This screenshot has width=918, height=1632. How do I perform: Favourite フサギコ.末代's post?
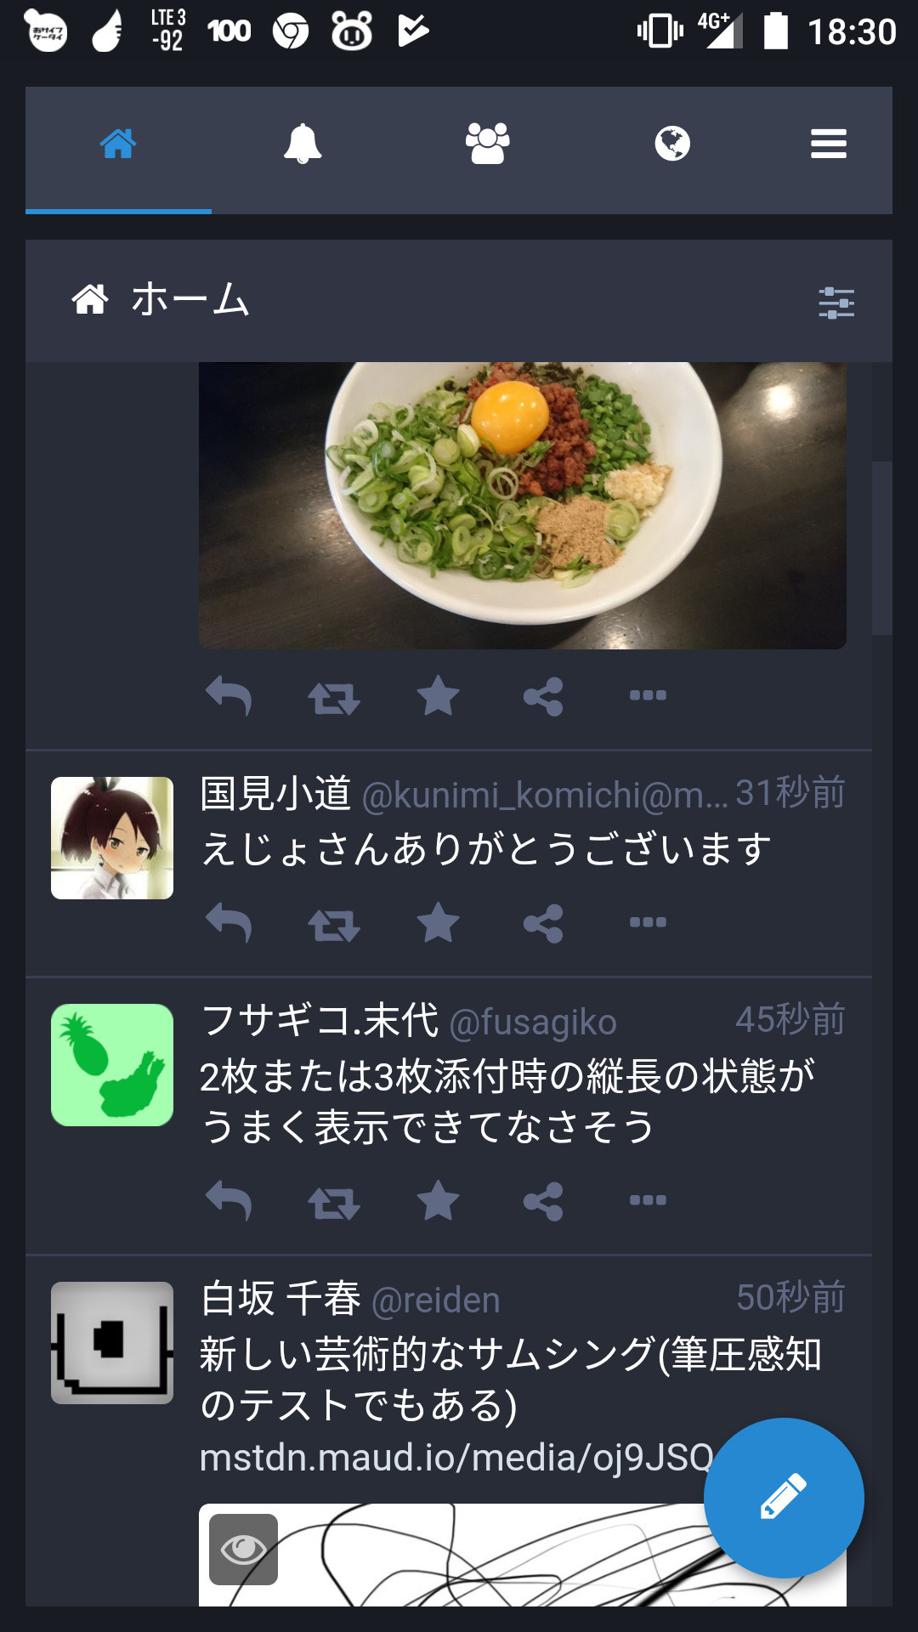439,1200
